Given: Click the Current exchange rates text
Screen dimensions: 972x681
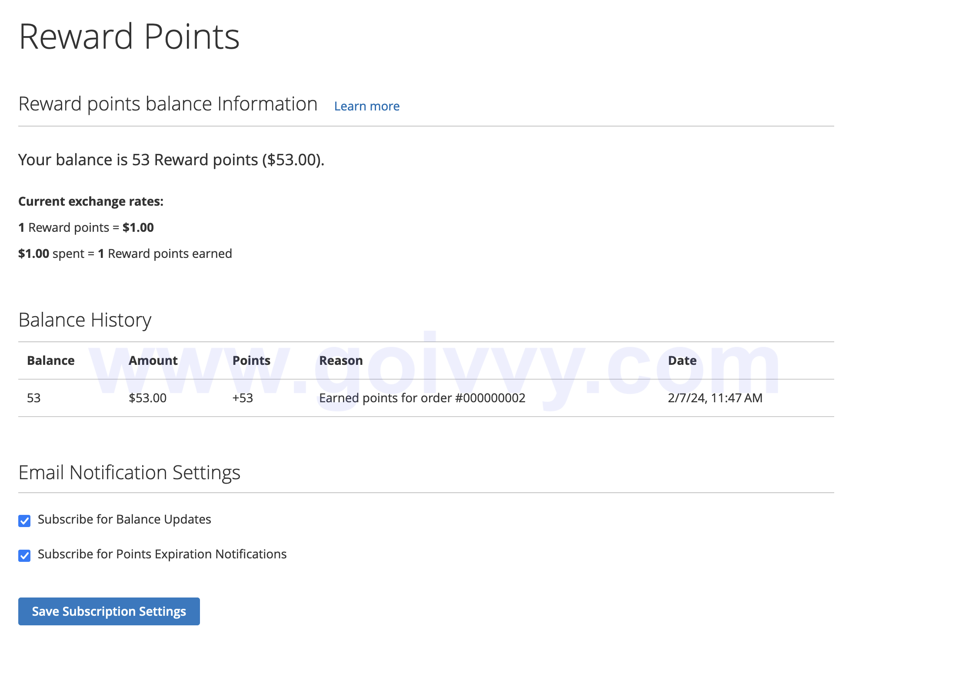Looking at the screenshot, I should [x=90, y=201].
